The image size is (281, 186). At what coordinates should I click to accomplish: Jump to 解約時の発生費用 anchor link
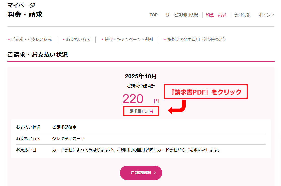[196, 39]
